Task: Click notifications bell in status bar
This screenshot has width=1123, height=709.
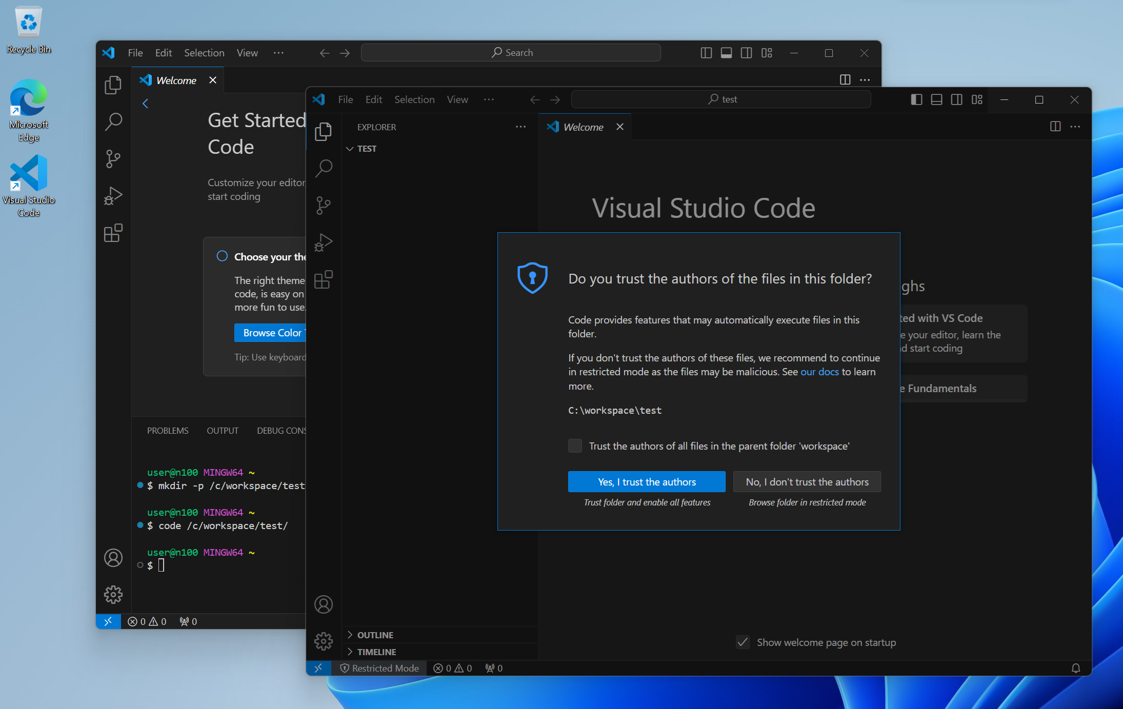Action: click(1076, 668)
